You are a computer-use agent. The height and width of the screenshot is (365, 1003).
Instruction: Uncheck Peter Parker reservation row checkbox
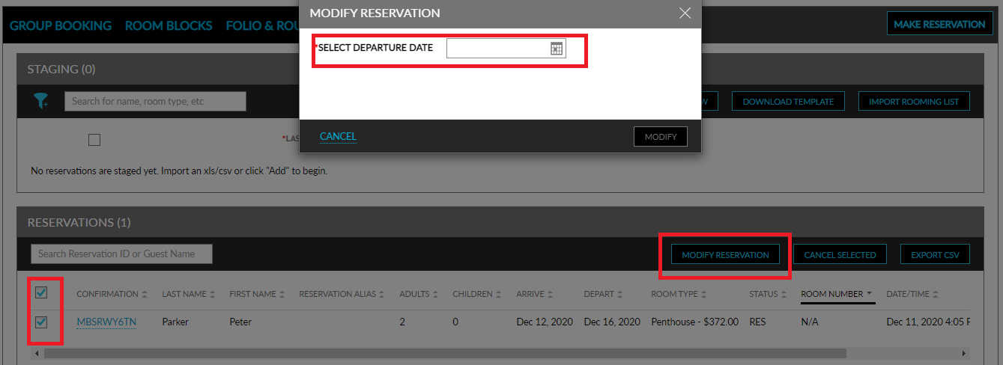(41, 322)
